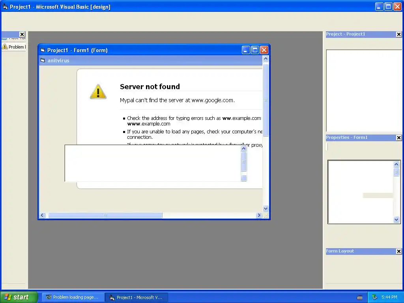404x303 pixels.
Task: Click the text mentioning www.google.com
Action: [x=177, y=100]
